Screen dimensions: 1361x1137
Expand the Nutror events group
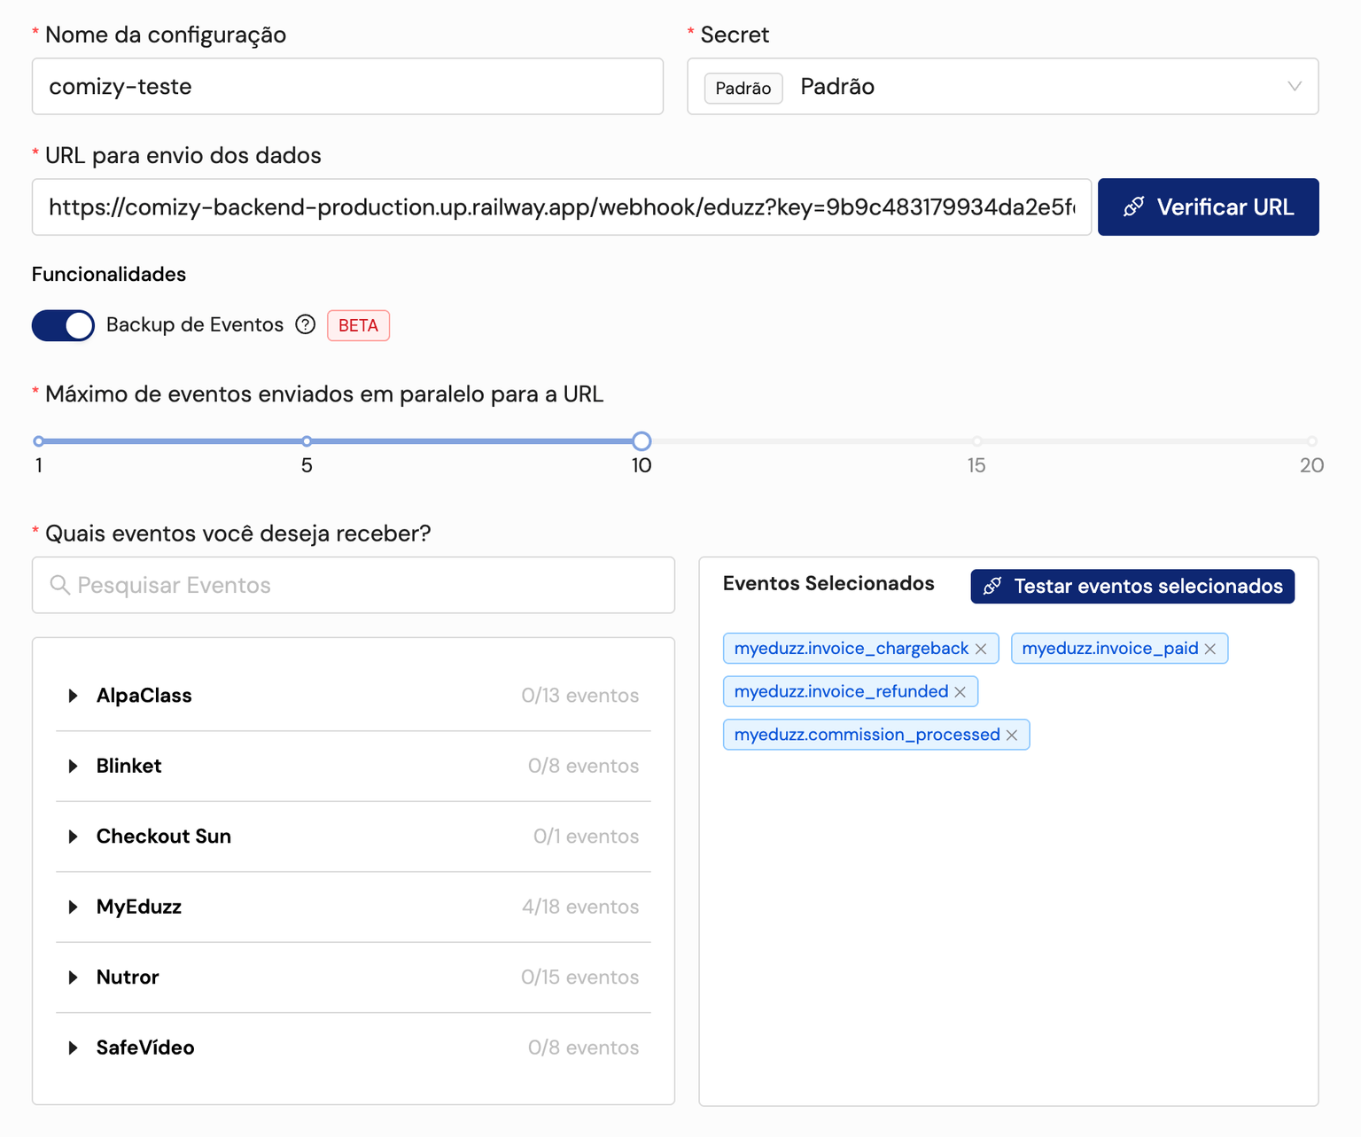74,977
